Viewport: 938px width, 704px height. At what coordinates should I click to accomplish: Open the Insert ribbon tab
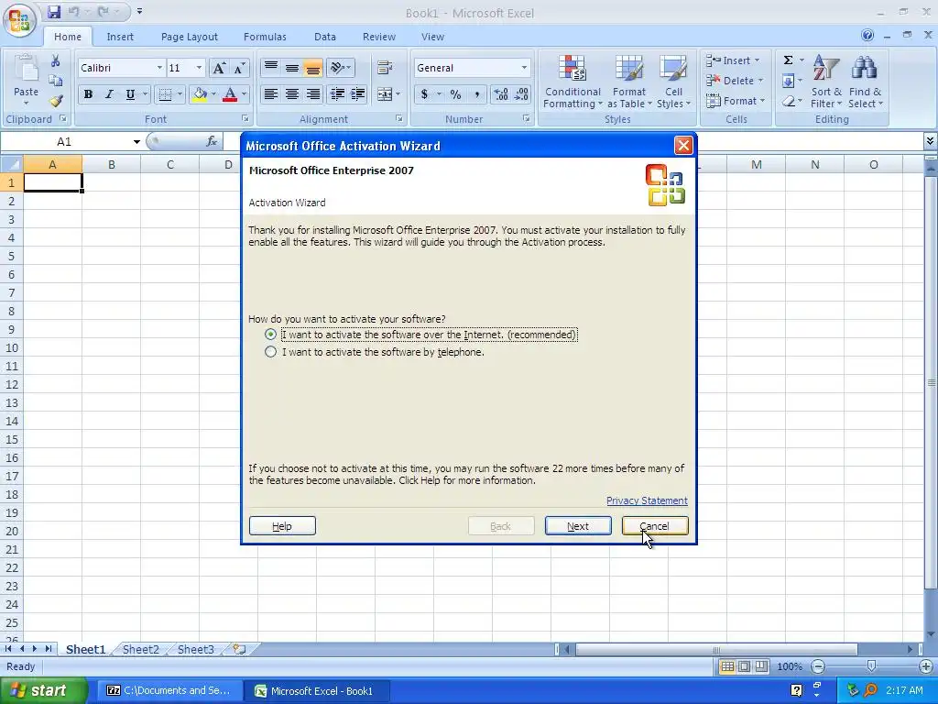click(x=120, y=37)
